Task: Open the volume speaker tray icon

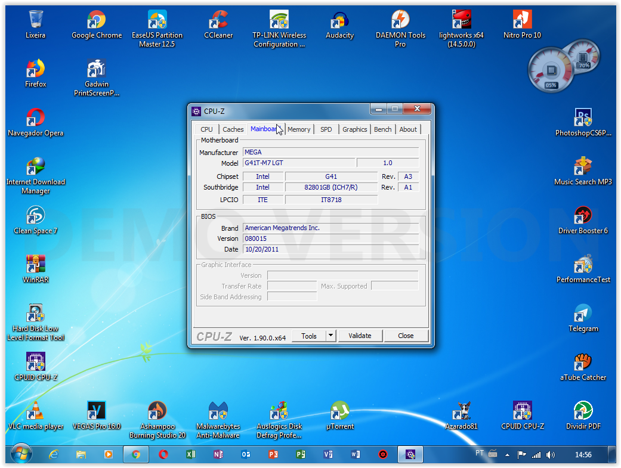Action: (x=551, y=455)
